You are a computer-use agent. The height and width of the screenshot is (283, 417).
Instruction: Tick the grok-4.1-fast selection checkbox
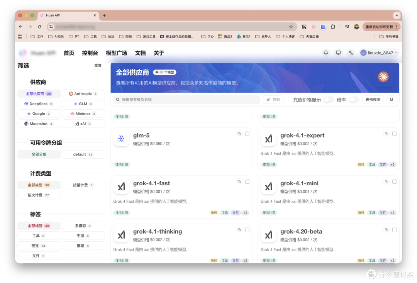(247, 182)
